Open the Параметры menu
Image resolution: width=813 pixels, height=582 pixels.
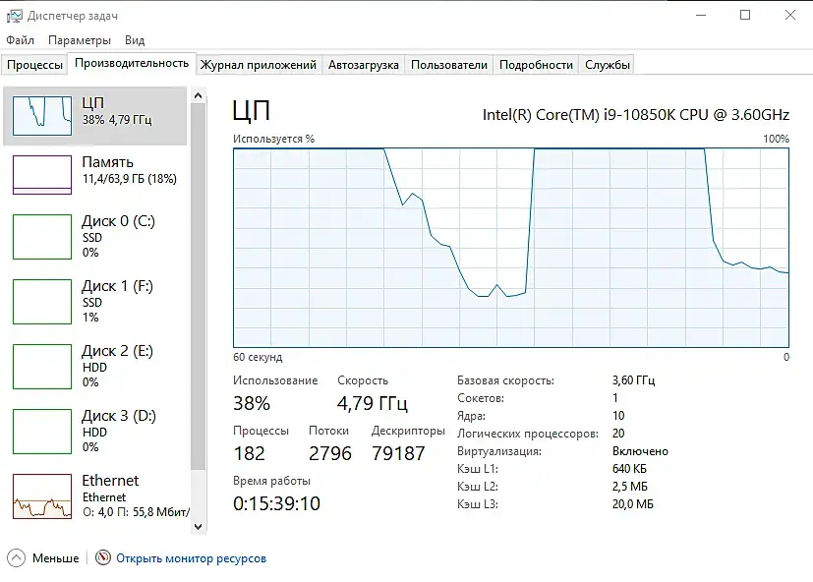[x=80, y=40]
